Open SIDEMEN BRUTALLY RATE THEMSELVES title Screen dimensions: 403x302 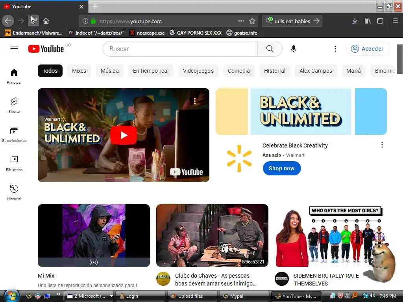click(326, 280)
